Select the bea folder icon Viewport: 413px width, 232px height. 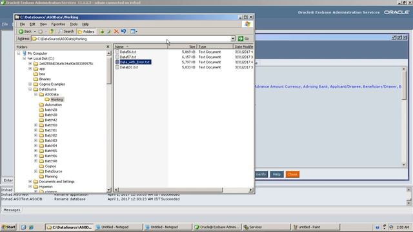point(36,74)
